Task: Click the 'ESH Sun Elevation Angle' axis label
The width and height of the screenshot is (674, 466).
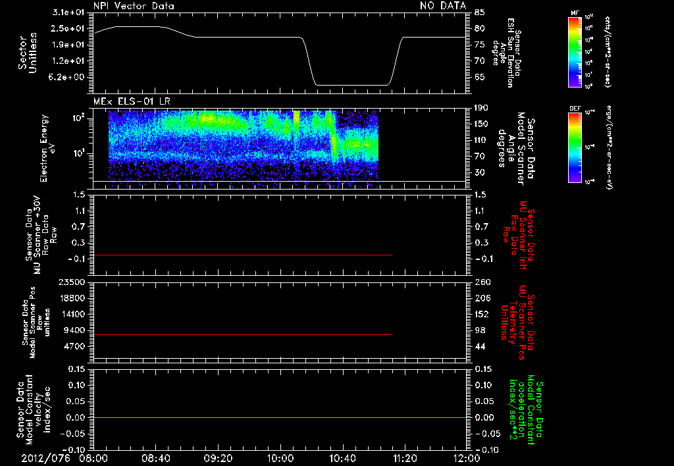Action: pyautogui.click(x=507, y=53)
